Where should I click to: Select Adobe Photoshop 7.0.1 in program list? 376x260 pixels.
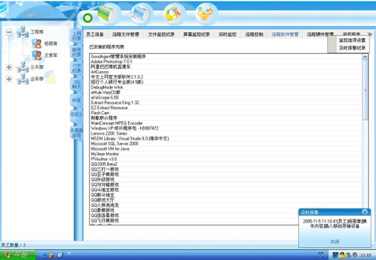click(111, 61)
